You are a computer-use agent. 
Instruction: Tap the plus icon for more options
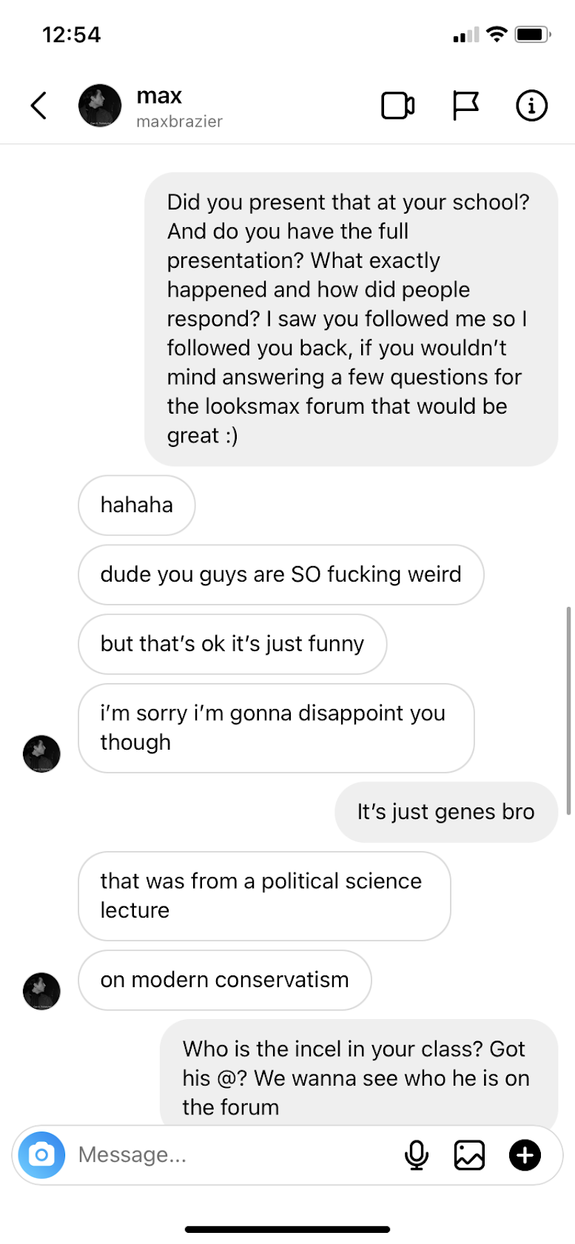525,1155
